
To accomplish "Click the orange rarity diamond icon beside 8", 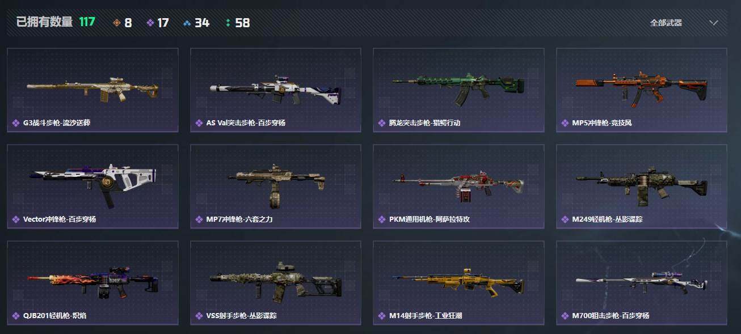I will tap(117, 23).
